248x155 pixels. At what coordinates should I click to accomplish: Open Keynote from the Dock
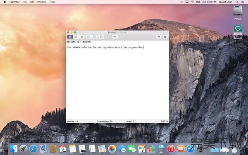point(161,149)
